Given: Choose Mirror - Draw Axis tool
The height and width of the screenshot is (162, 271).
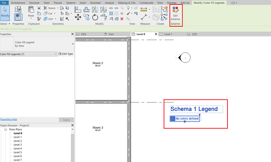Looking at the screenshot, I should 103,9.
